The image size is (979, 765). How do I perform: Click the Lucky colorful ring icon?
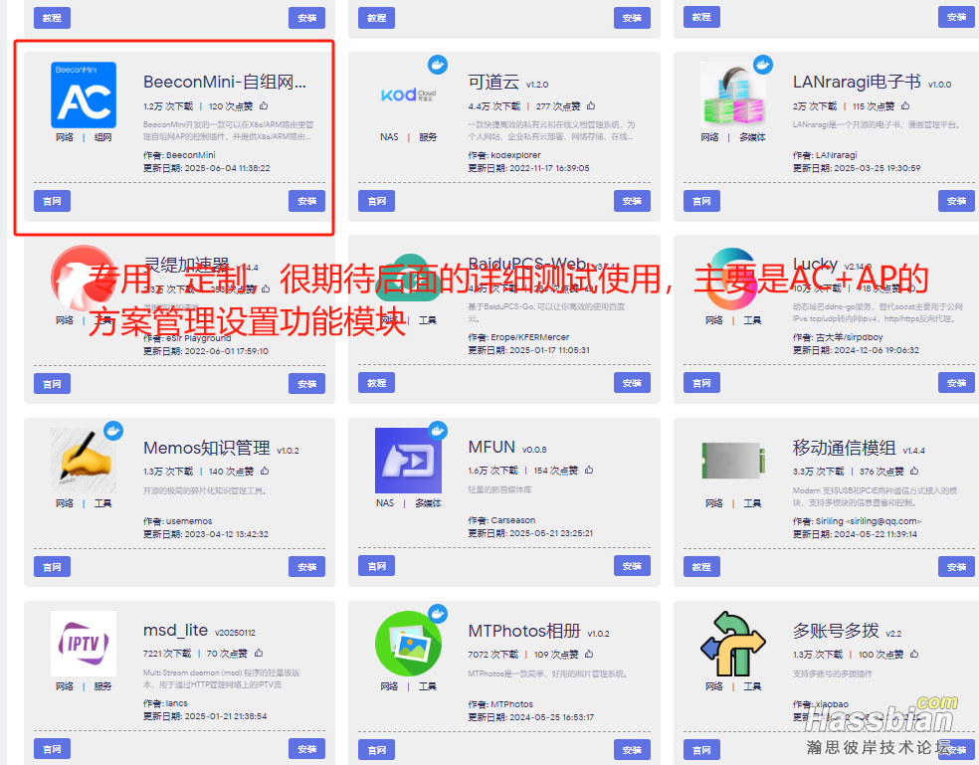[x=733, y=279]
